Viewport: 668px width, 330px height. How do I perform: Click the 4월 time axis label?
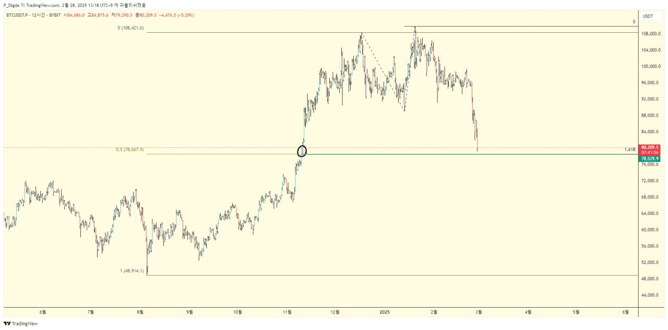pyautogui.click(x=528, y=312)
